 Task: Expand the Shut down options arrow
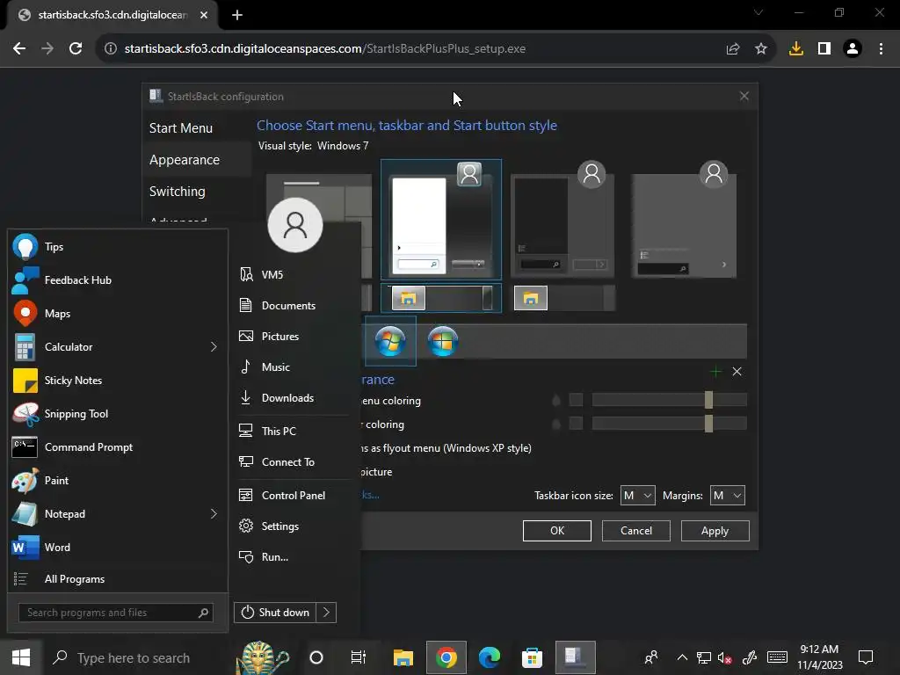click(x=326, y=613)
